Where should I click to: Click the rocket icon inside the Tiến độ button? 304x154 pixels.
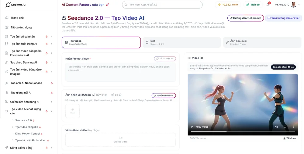pyautogui.click(x=247, y=5)
